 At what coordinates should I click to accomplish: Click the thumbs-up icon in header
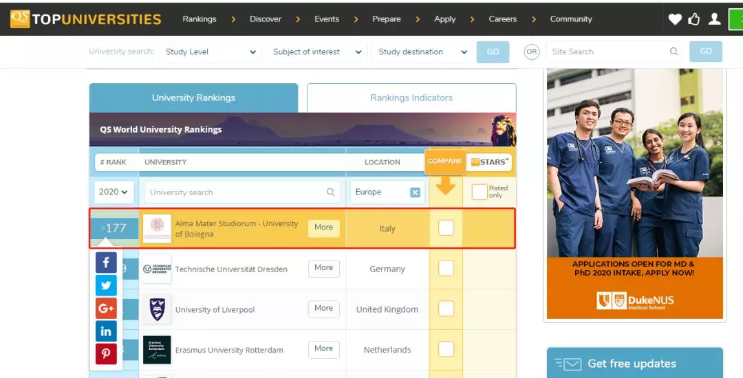coord(694,19)
